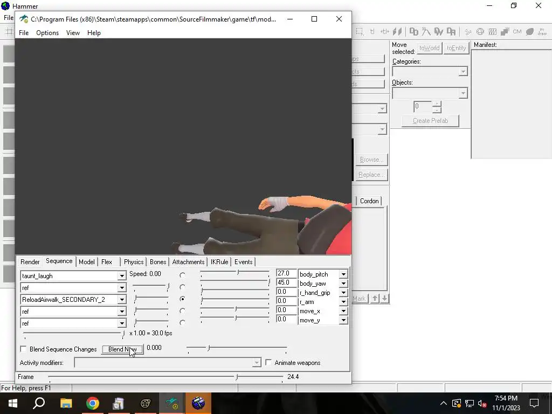552x414 pixels.
Task: Click the up arrow button beside Mark
Action: (375, 298)
